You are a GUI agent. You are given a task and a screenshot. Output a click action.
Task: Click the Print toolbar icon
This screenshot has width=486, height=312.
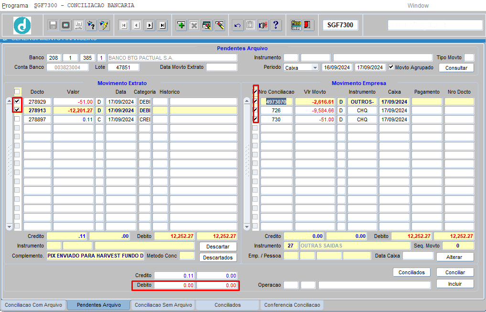[78, 25]
